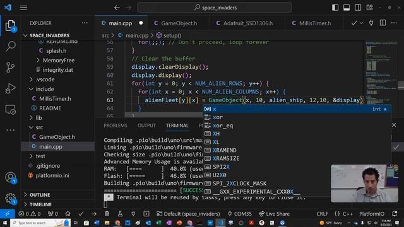Show additional views ellipsis in activity bar
Screen dimensions: 404x227
click(x=10, y=130)
